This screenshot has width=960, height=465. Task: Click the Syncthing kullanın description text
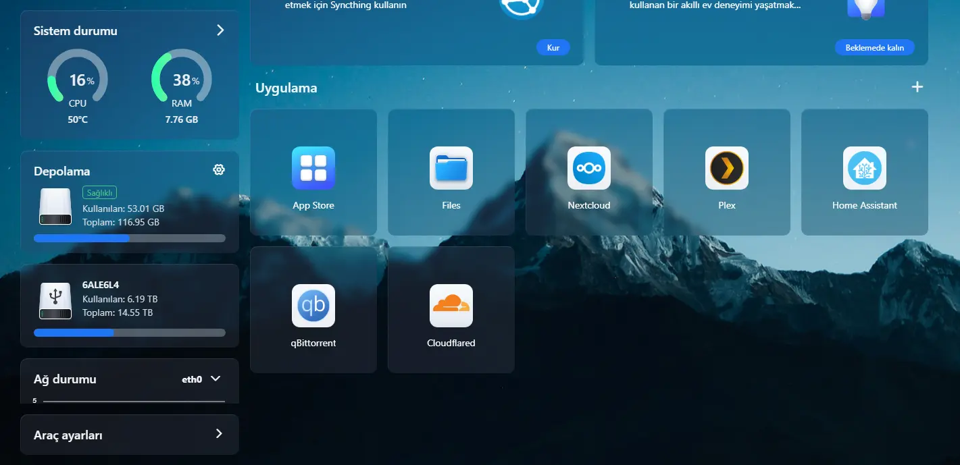tap(346, 5)
